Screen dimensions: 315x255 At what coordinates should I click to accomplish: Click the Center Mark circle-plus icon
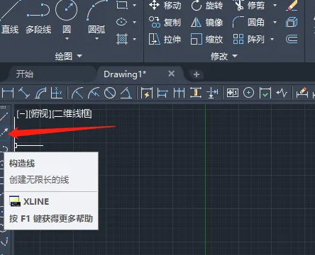click(x=248, y=93)
